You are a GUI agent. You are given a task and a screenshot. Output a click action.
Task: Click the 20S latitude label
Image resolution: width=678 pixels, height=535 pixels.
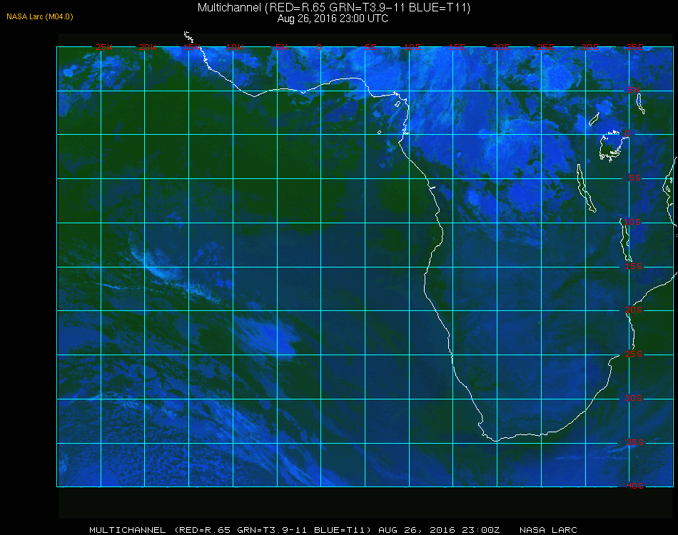634,310
